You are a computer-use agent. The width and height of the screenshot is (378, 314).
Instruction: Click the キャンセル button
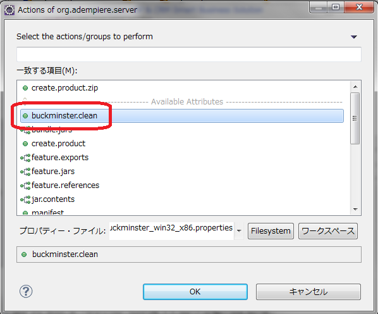pos(308,292)
